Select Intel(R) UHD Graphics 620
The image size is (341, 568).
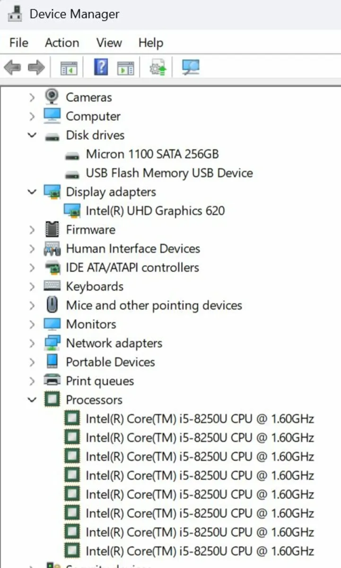[x=155, y=211]
